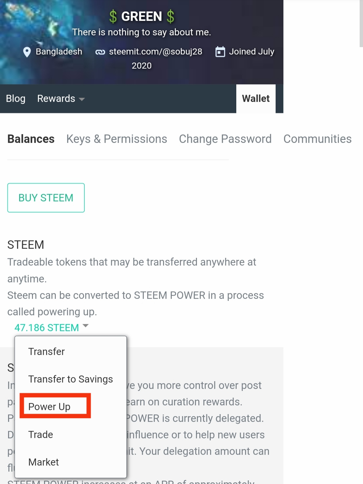The image size is (363, 484).
Task: Select Transfer to Savings option
Action: click(71, 379)
